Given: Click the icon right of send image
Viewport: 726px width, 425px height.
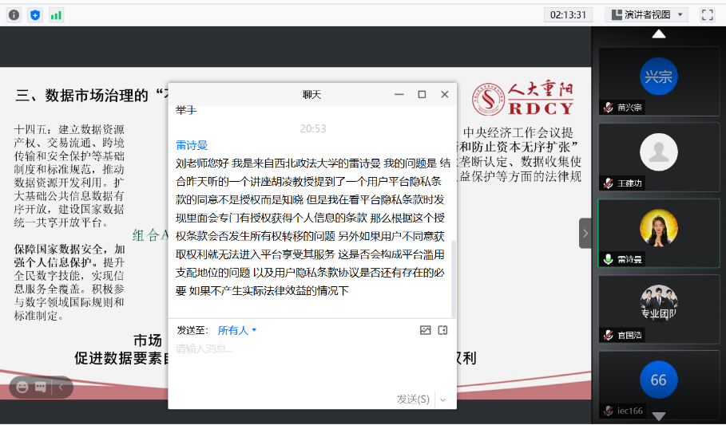Looking at the screenshot, I should coord(442,330).
